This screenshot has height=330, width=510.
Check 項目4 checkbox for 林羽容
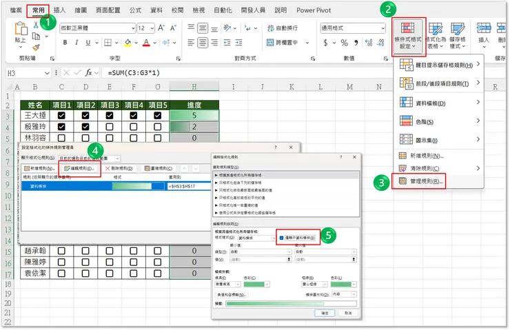pyautogui.click(x=134, y=138)
